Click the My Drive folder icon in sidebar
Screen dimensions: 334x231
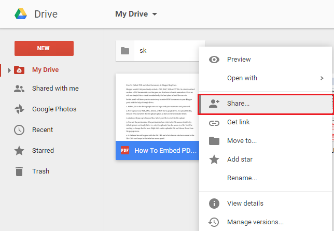tap(19, 70)
